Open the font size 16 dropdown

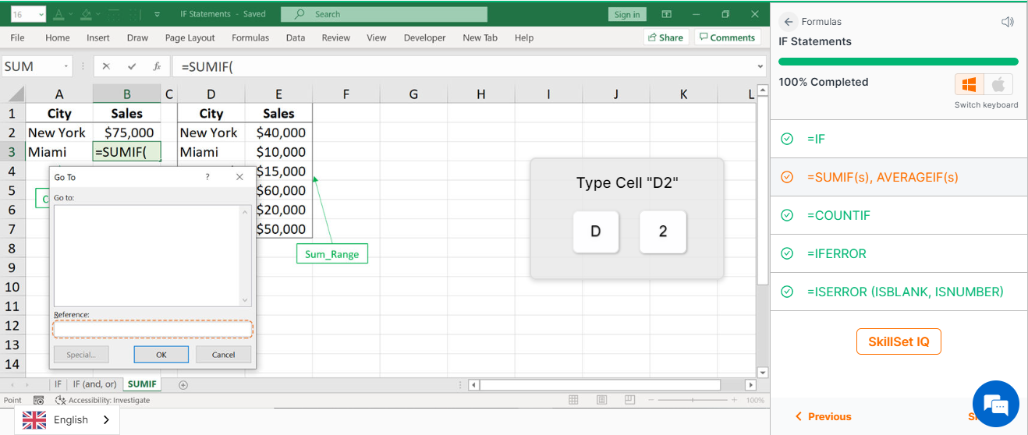tap(41, 14)
